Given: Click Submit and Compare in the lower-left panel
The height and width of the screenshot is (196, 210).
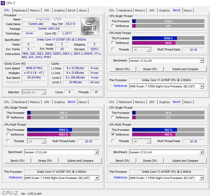Looking at the screenshot, I should coord(80,161).
